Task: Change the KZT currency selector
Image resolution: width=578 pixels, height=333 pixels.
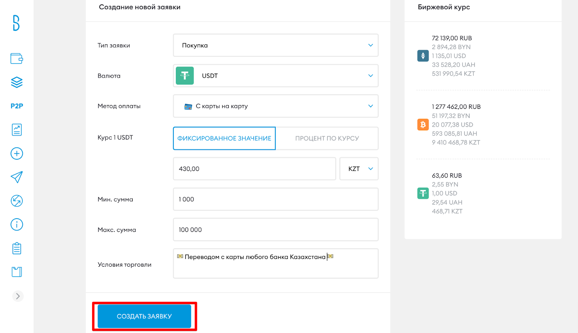Action: pos(359,169)
